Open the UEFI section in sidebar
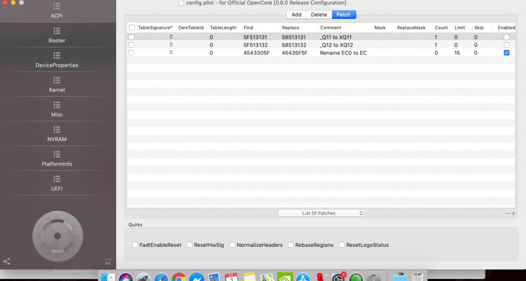 (57, 182)
